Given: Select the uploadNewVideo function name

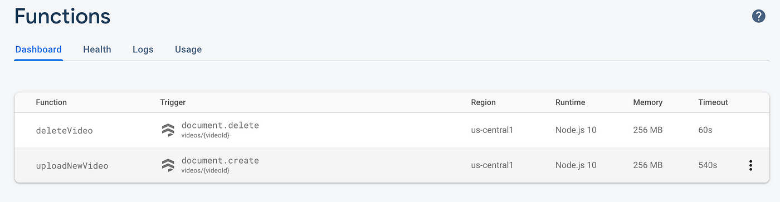Looking at the screenshot, I should point(72,166).
